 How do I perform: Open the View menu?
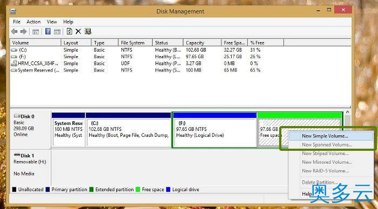52,22
